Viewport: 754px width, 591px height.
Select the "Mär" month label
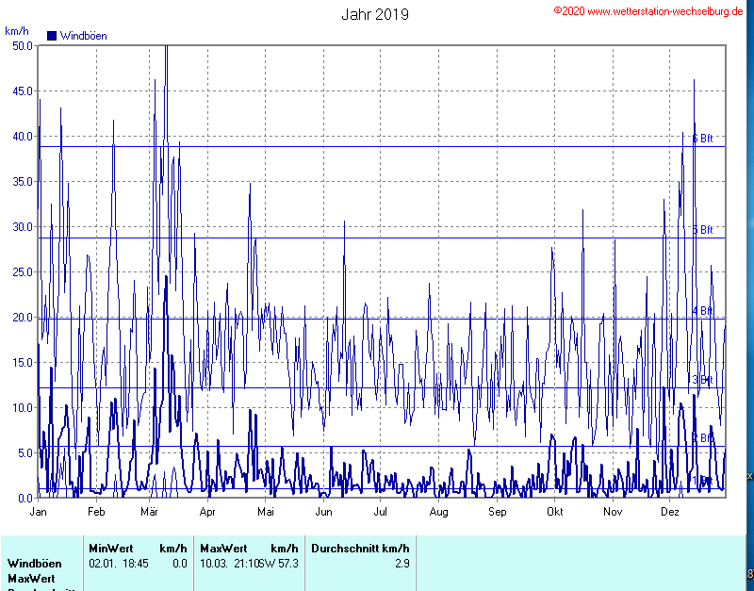click(x=150, y=512)
